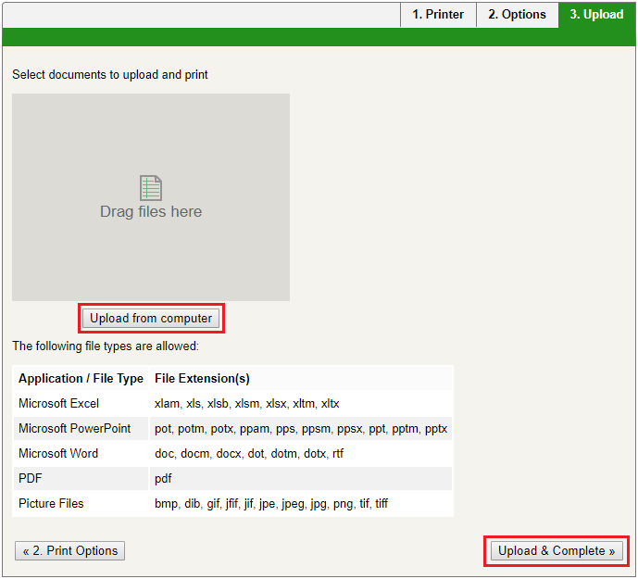Click the Word extensions list starting doc
This screenshot has height=579, width=638.
(249, 454)
